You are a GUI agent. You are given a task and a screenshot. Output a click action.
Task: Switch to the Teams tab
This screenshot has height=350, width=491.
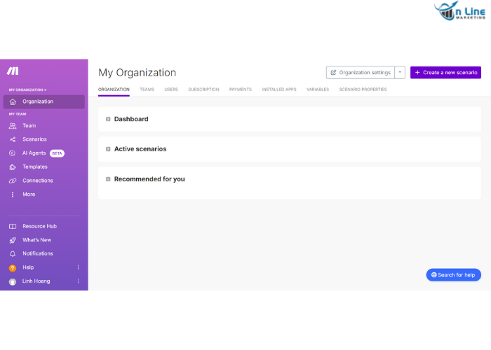[x=147, y=90]
